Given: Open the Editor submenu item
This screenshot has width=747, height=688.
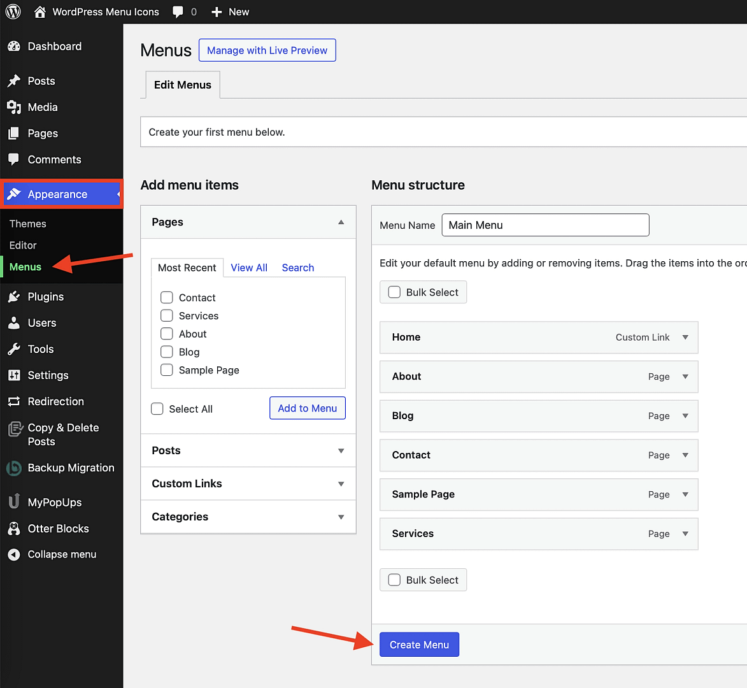Looking at the screenshot, I should click(23, 245).
